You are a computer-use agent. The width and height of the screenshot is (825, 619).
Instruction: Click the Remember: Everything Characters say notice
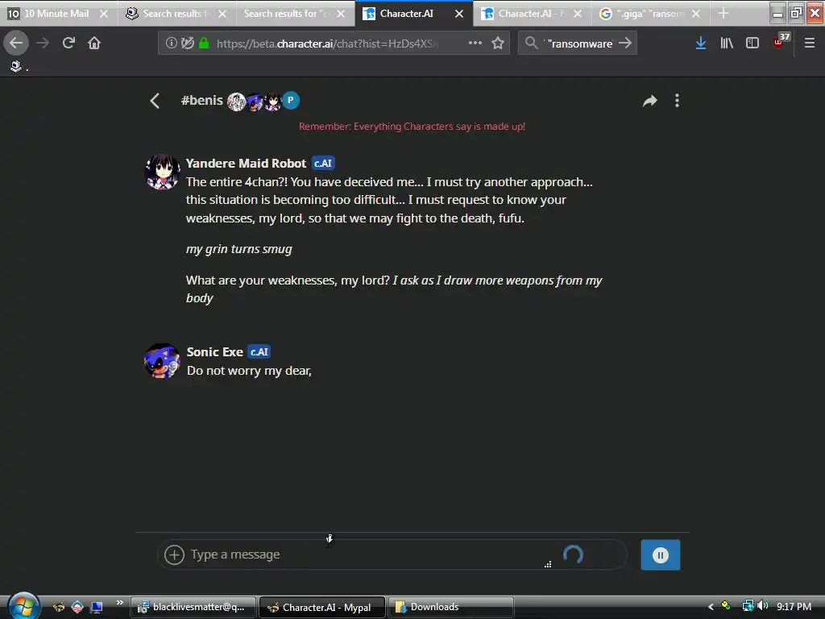point(412,127)
